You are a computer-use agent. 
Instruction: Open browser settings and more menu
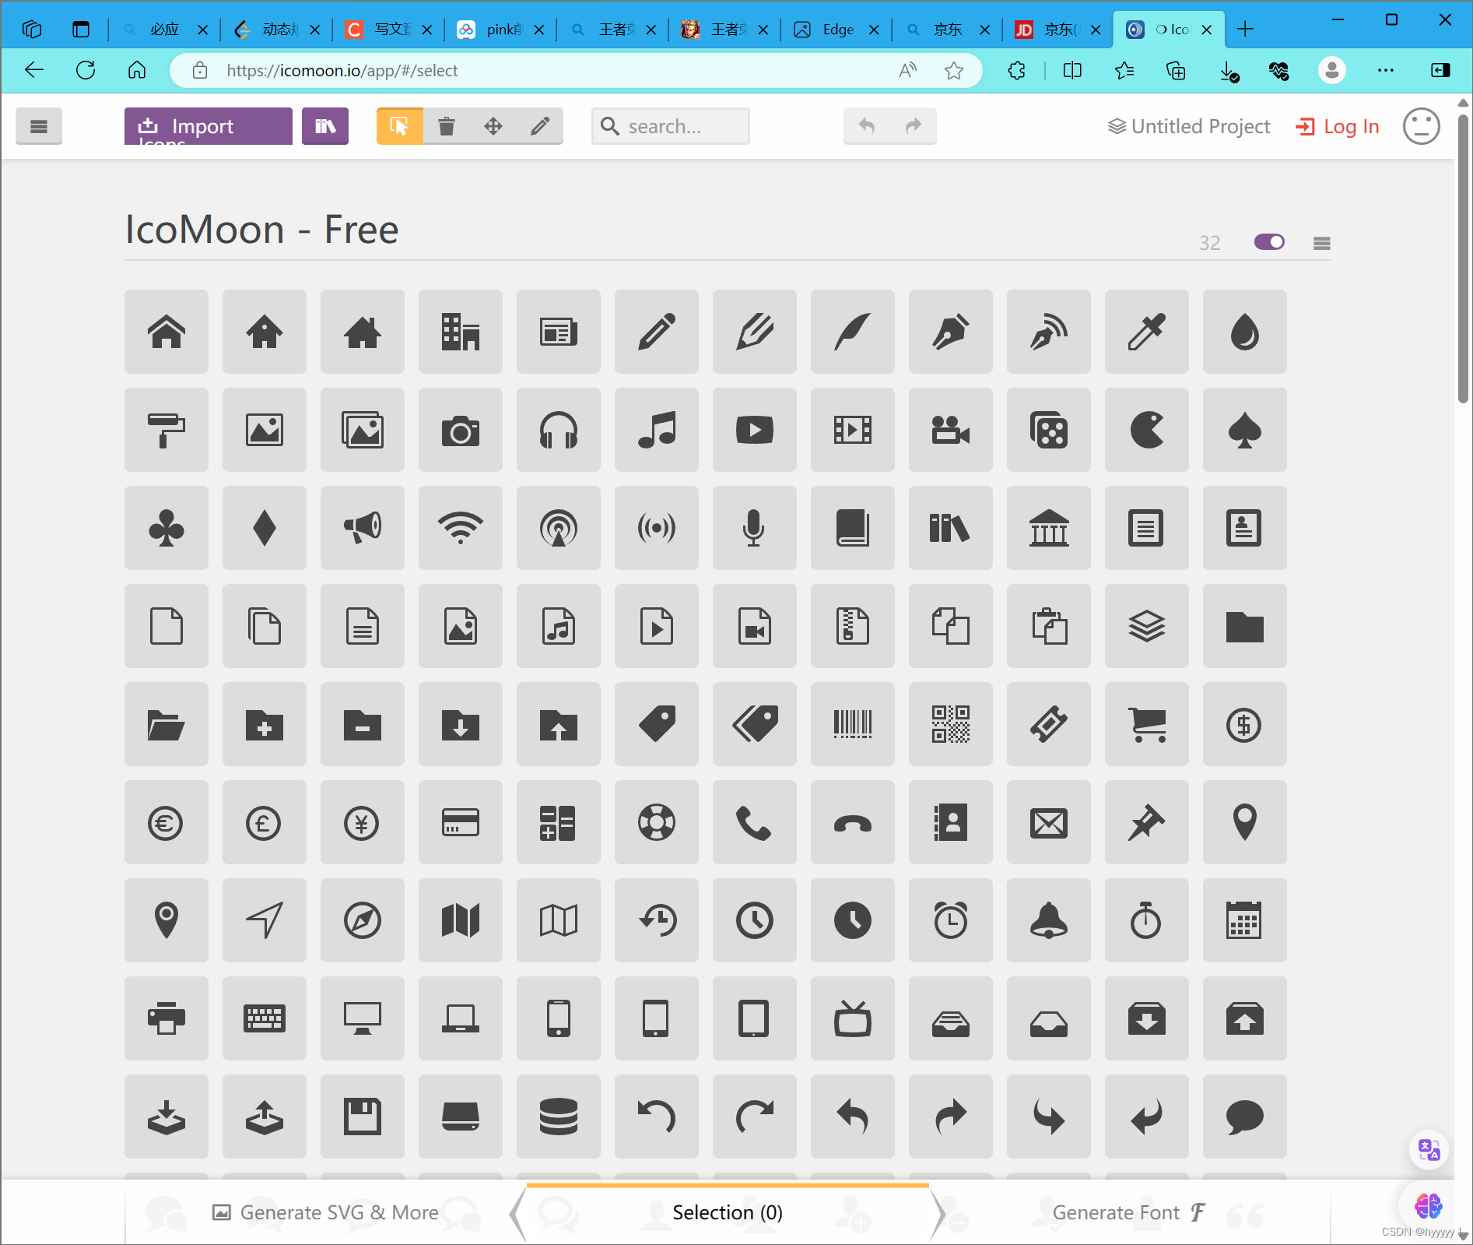[x=1385, y=71]
